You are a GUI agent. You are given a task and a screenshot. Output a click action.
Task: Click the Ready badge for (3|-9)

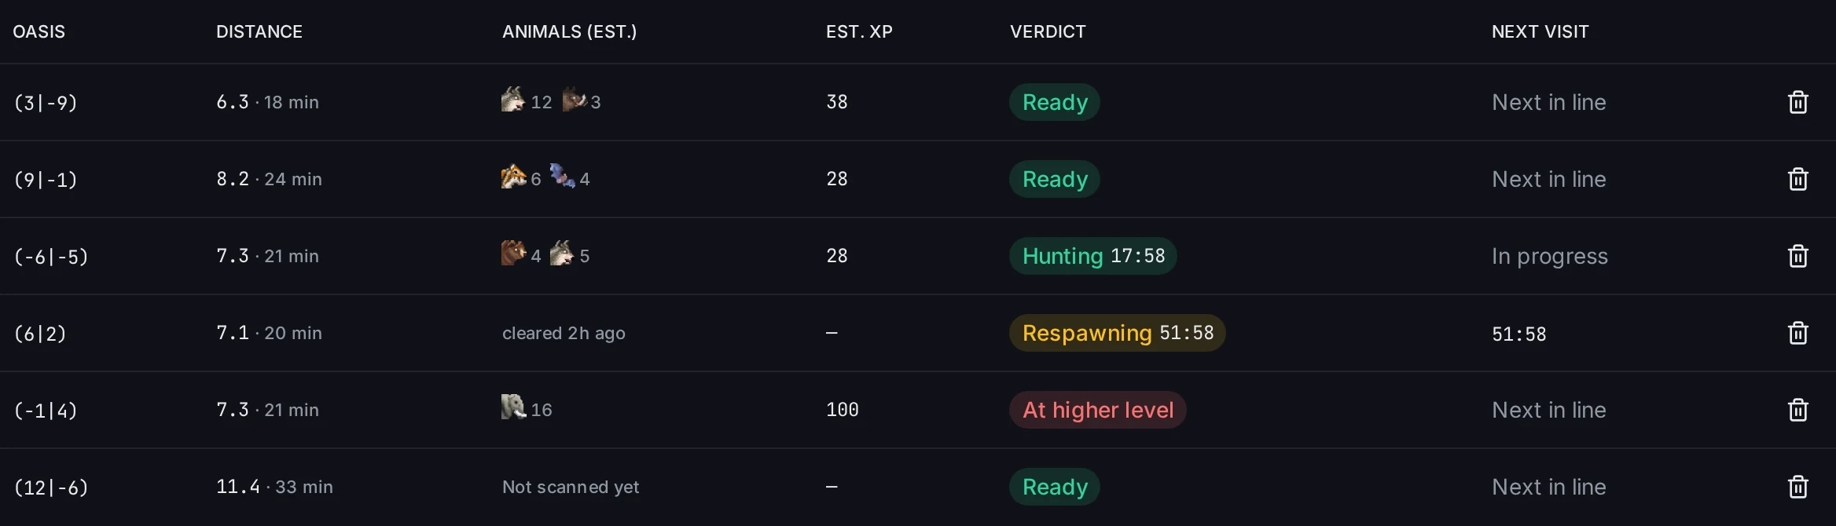[1055, 102]
